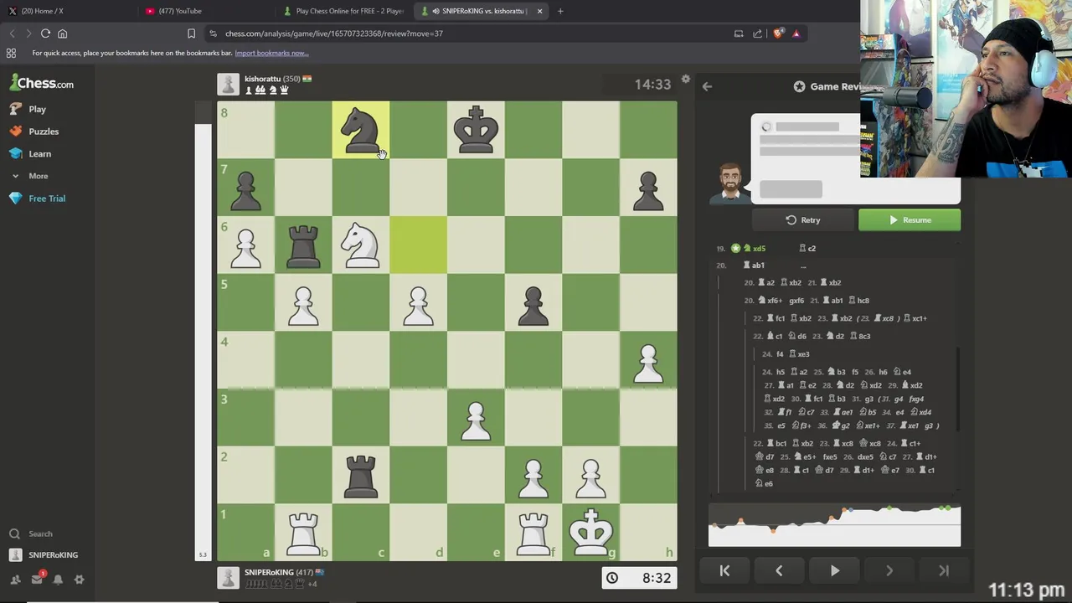The height and width of the screenshot is (603, 1072).
Task: Open Brave Rewards triangle icon
Action: [796, 33]
